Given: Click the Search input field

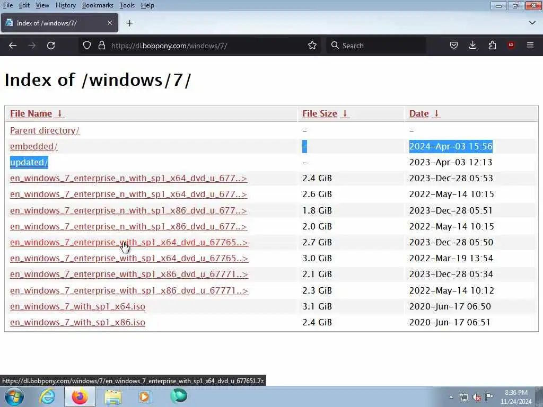Looking at the screenshot, I should point(376,46).
